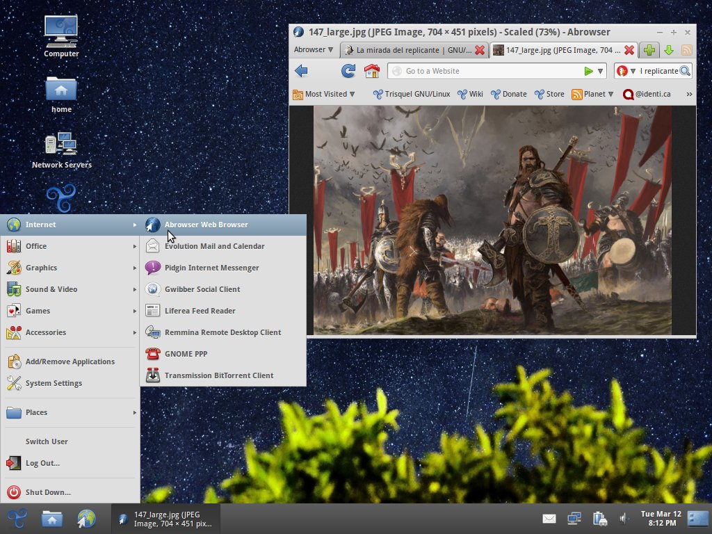
Task: Open the network connection tray icon
Action: 574,519
